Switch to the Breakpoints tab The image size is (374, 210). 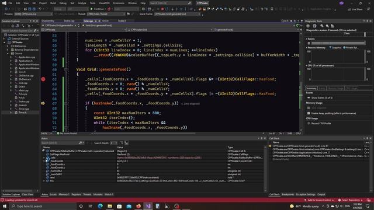tap(288, 194)
